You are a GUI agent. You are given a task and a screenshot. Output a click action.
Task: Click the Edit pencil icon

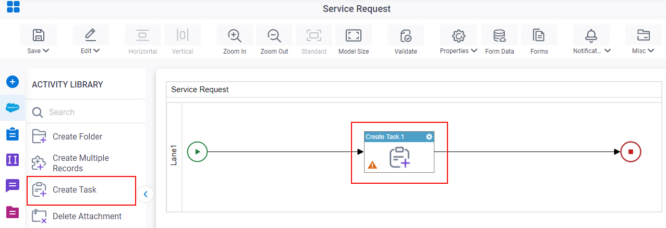(91, 35)
